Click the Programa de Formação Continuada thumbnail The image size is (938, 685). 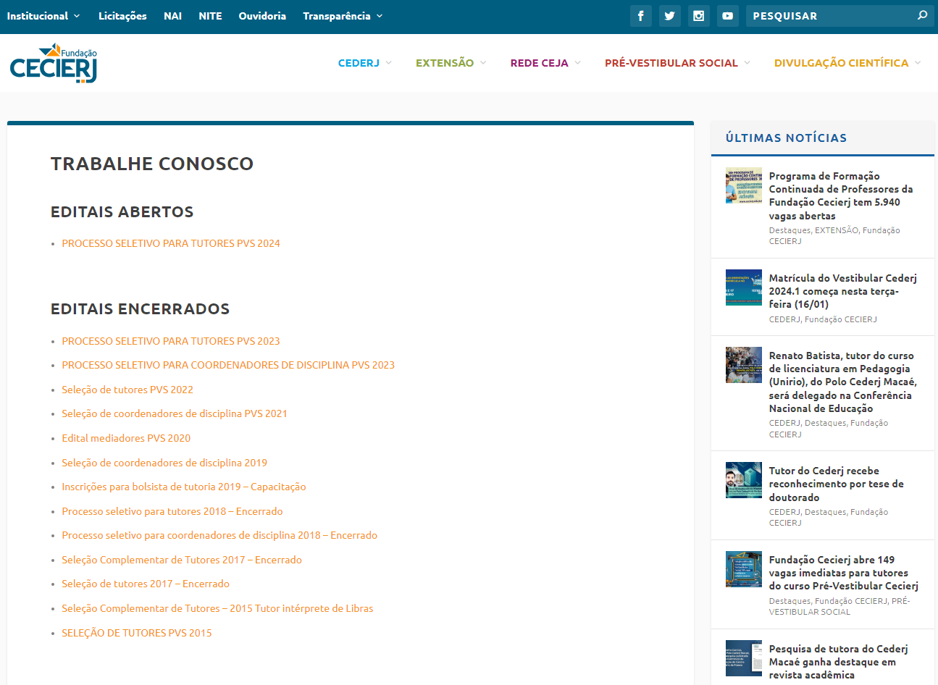tap(744, 186)
